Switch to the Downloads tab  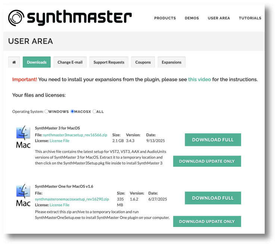(37, 62)
